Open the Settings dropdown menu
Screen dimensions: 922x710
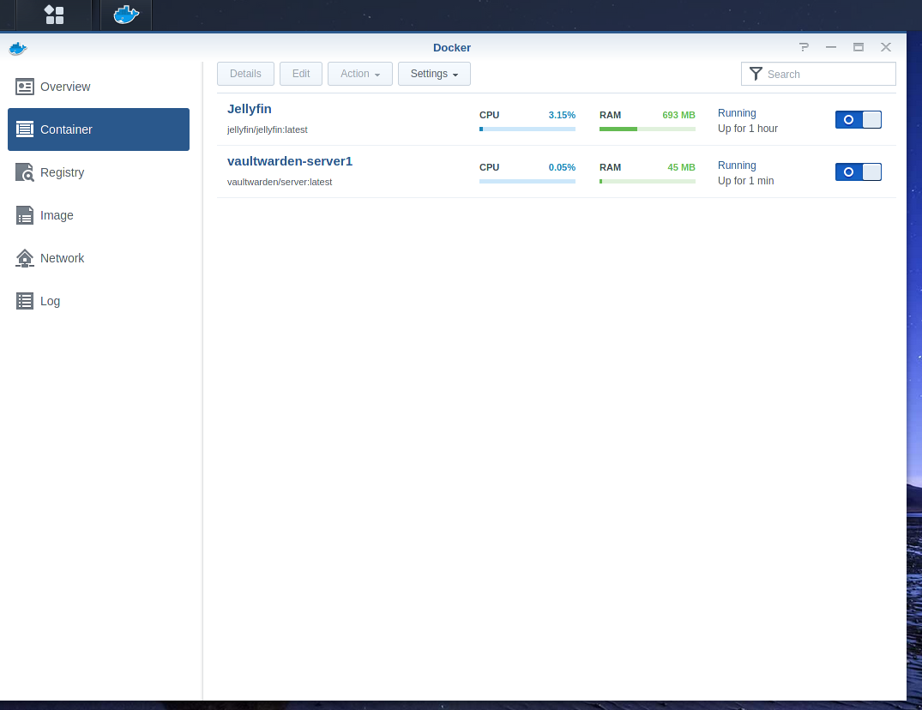434,74
